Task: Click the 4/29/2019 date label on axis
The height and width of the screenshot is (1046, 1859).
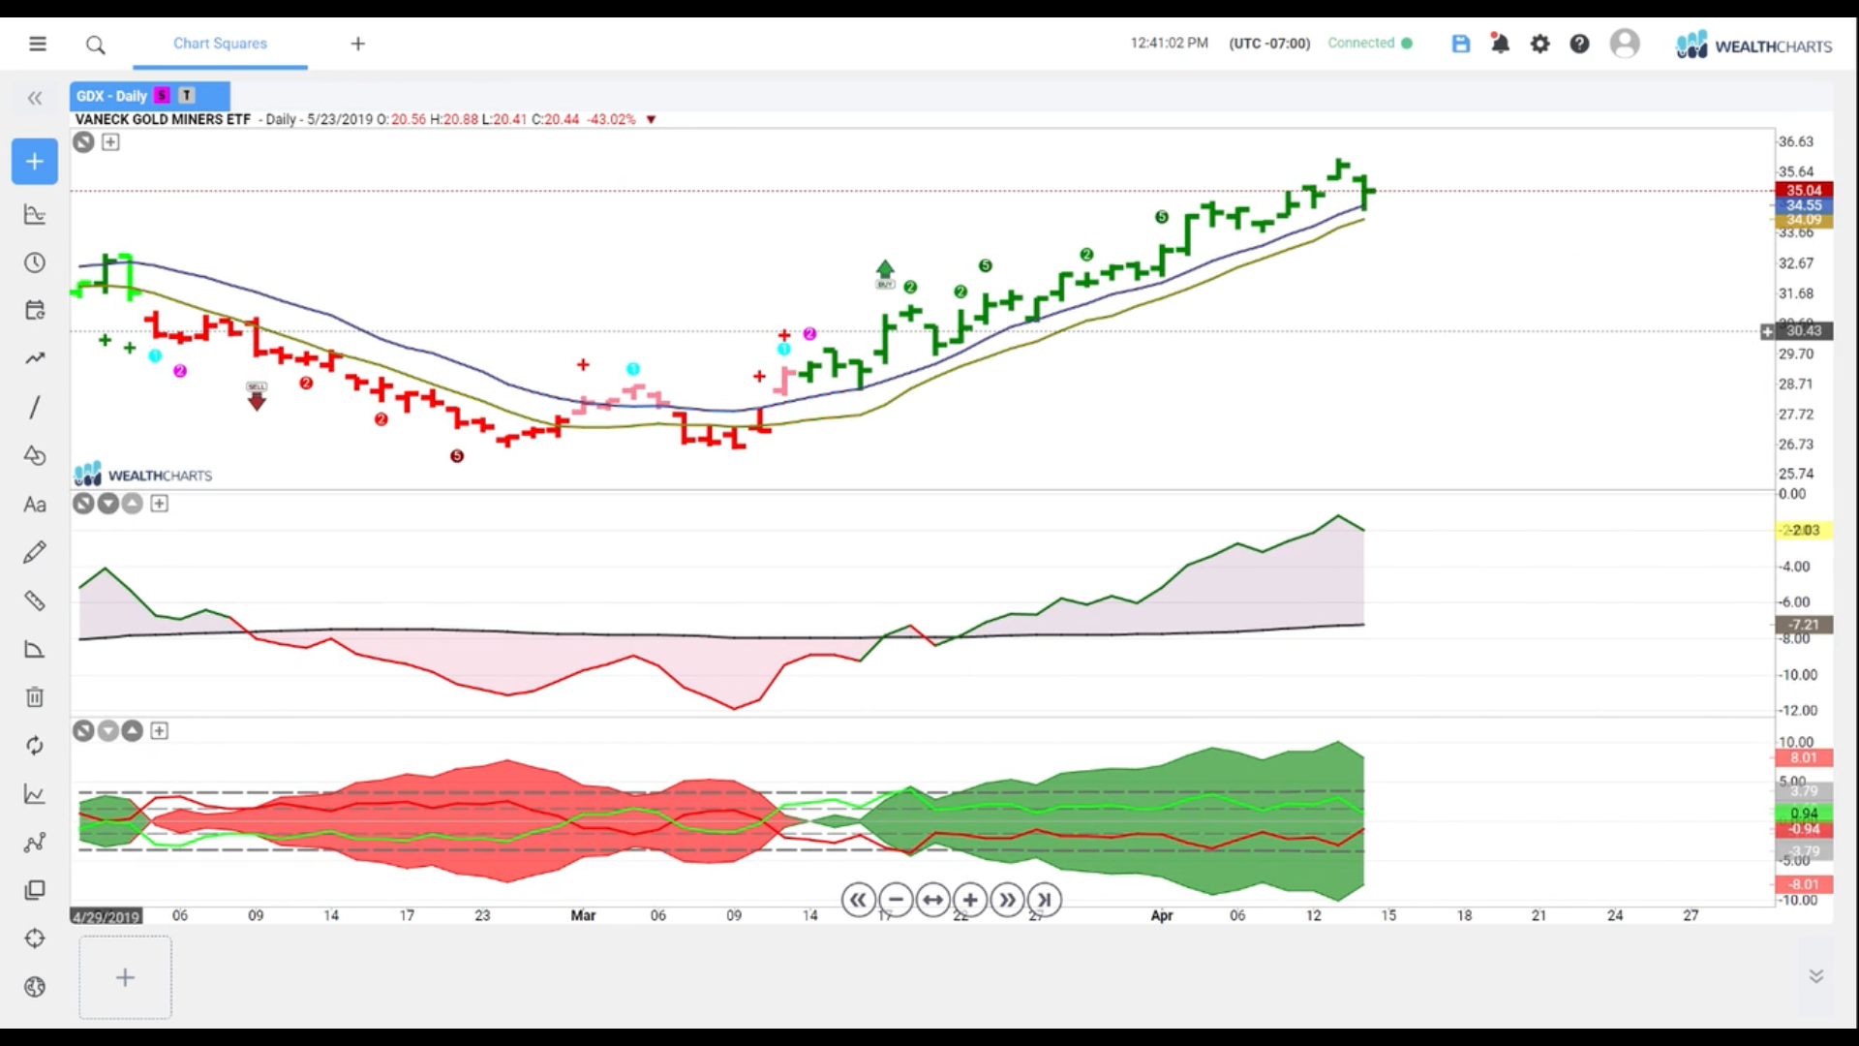Action: point(107,916)
